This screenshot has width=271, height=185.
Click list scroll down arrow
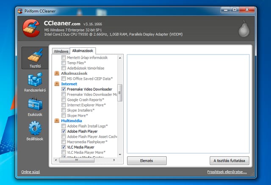point(120,155)
